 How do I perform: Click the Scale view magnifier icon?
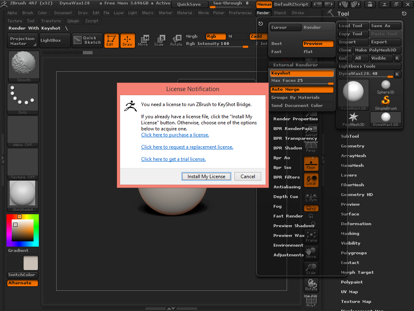311,269
